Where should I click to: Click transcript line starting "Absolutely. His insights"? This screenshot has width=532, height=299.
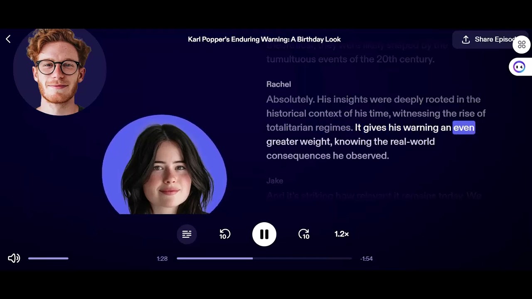point(373,100)
